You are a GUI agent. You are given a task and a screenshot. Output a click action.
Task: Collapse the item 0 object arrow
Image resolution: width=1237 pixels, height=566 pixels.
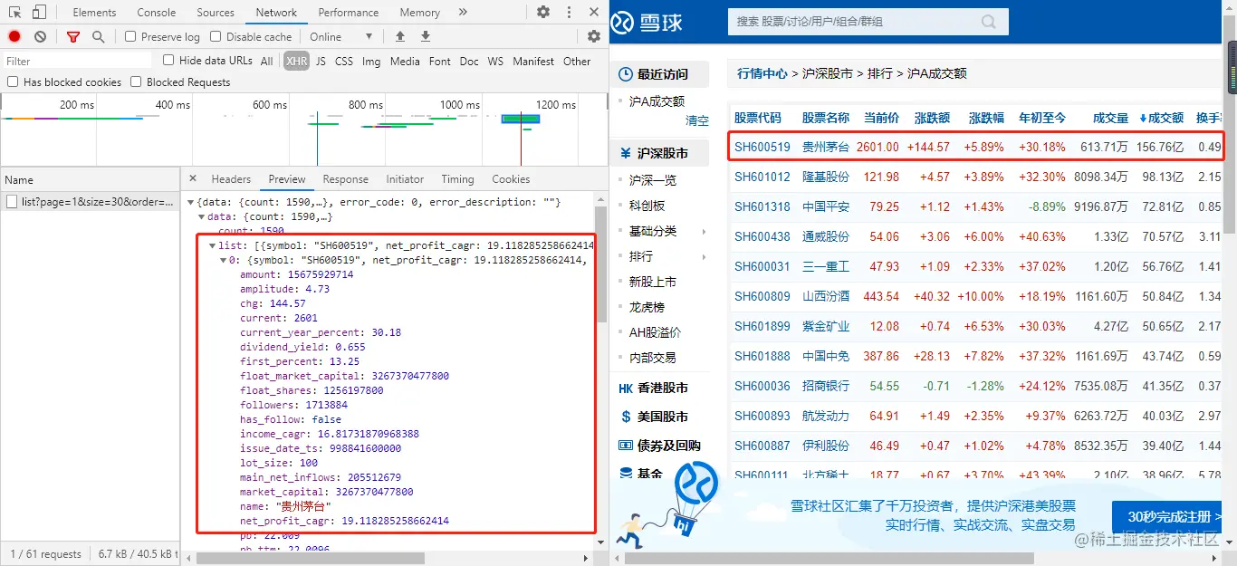coord(223,260)
